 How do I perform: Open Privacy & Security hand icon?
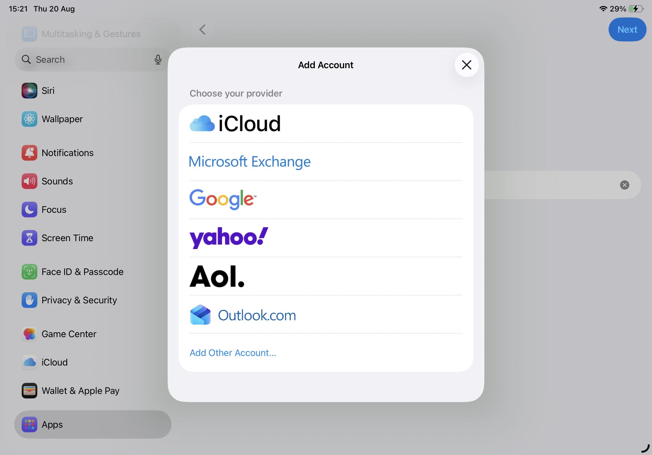[x=29, y=300]
